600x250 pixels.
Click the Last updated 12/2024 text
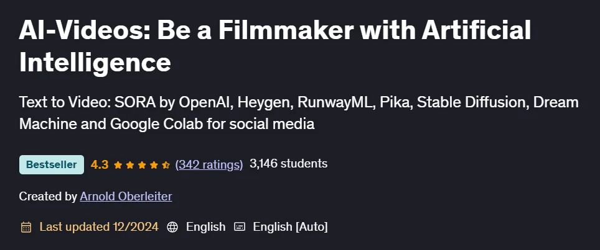tap(99, 227)
